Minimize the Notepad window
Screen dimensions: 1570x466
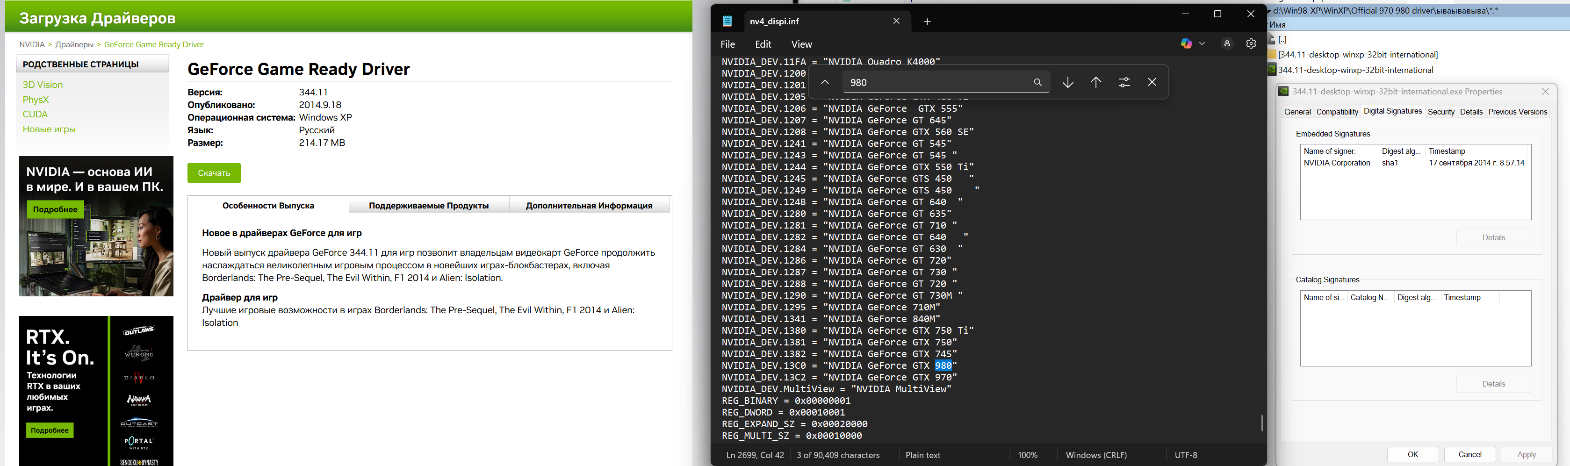point(1185,14)
